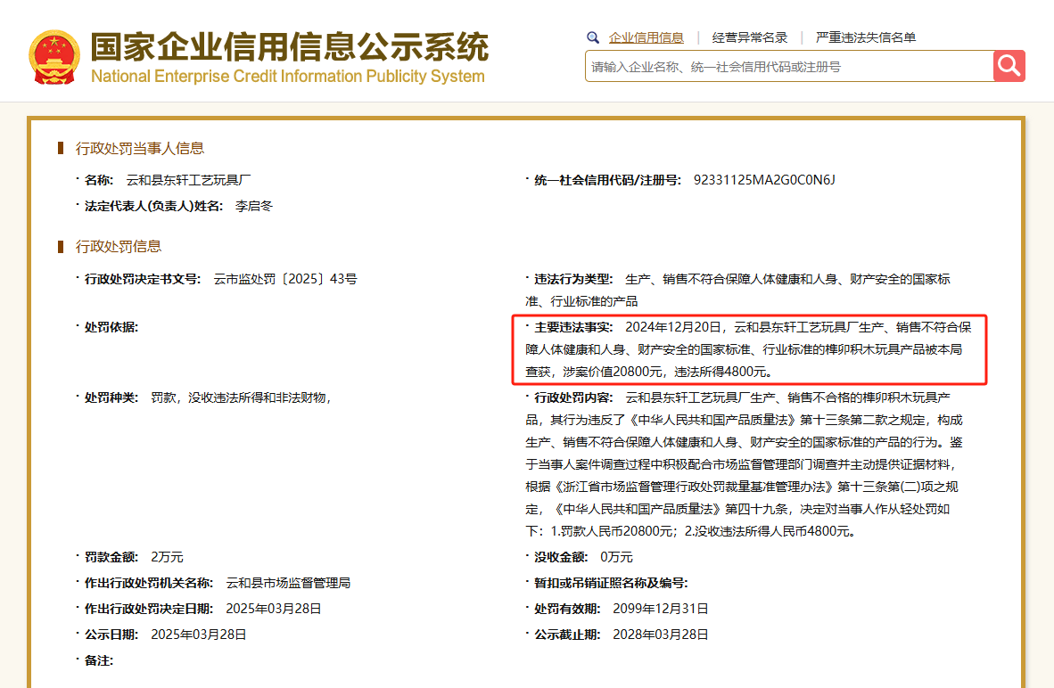This screenshot has width=1054, height=688.
Task: Click the 国家企业信用信息公示系统 site title
Action: pos(290,47)
